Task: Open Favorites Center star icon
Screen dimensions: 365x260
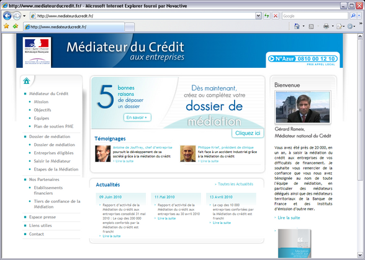Action: (6, 26)
